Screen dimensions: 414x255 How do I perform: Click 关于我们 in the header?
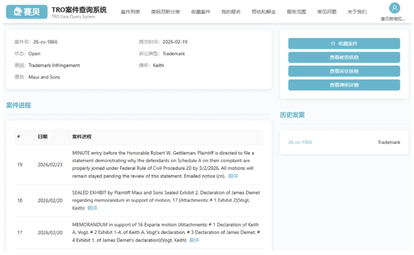(x=357, y=12)
